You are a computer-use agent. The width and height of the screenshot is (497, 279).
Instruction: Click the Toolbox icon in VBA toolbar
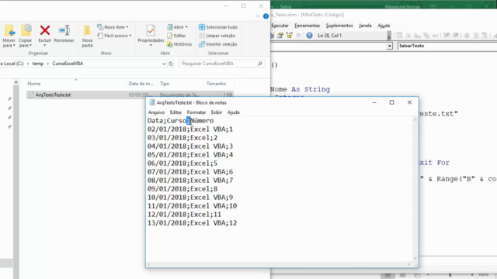coord(298,36)
